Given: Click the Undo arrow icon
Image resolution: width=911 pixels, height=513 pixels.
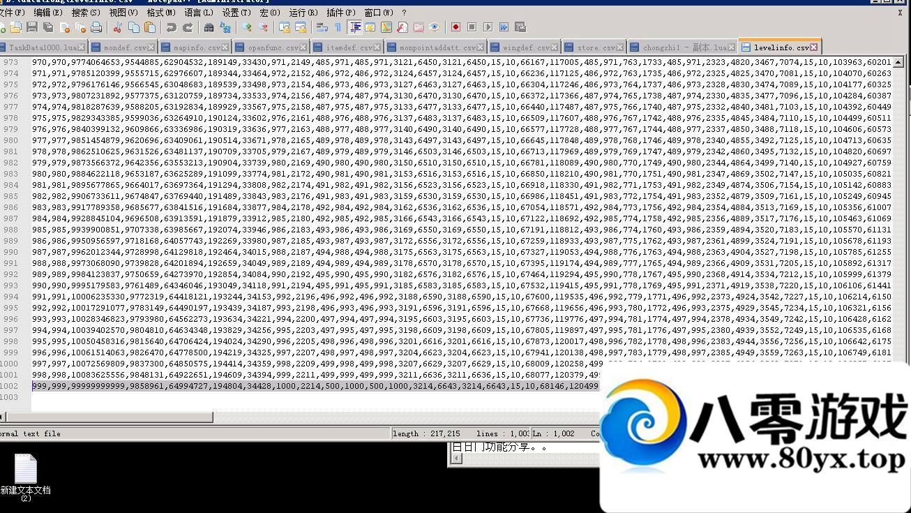Looking at the screenshot, I should coord(171,27).
